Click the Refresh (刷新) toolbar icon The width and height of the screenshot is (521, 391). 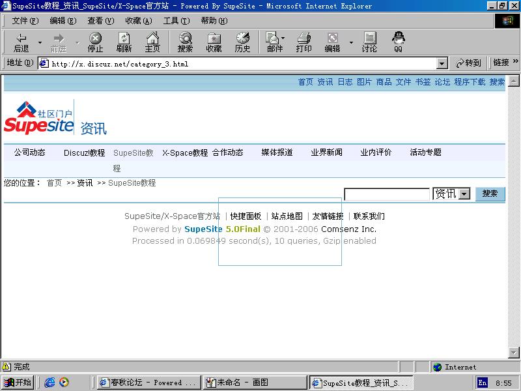(x=124, y=42)
